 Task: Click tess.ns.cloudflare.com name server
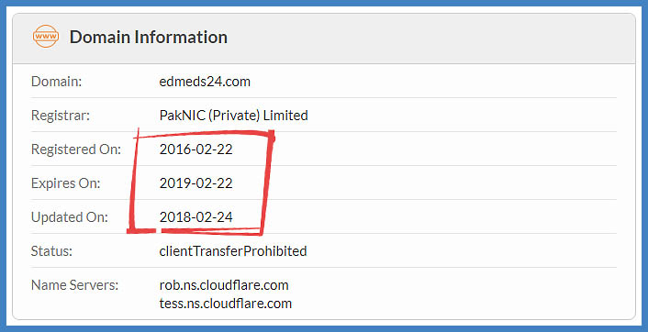225,303
